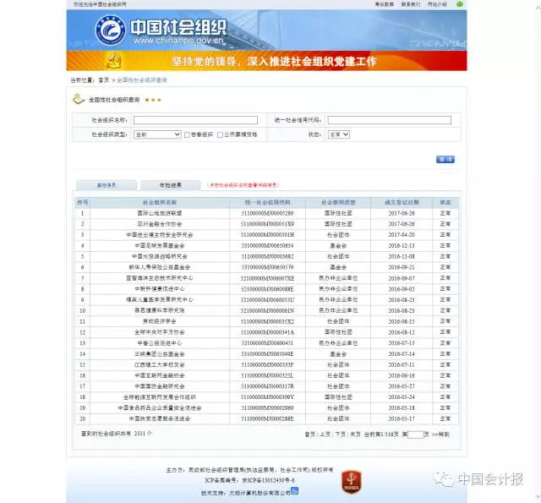Go to 末页 in the pagination
This screenshot has height=503, width=541.
coord(355,435)
